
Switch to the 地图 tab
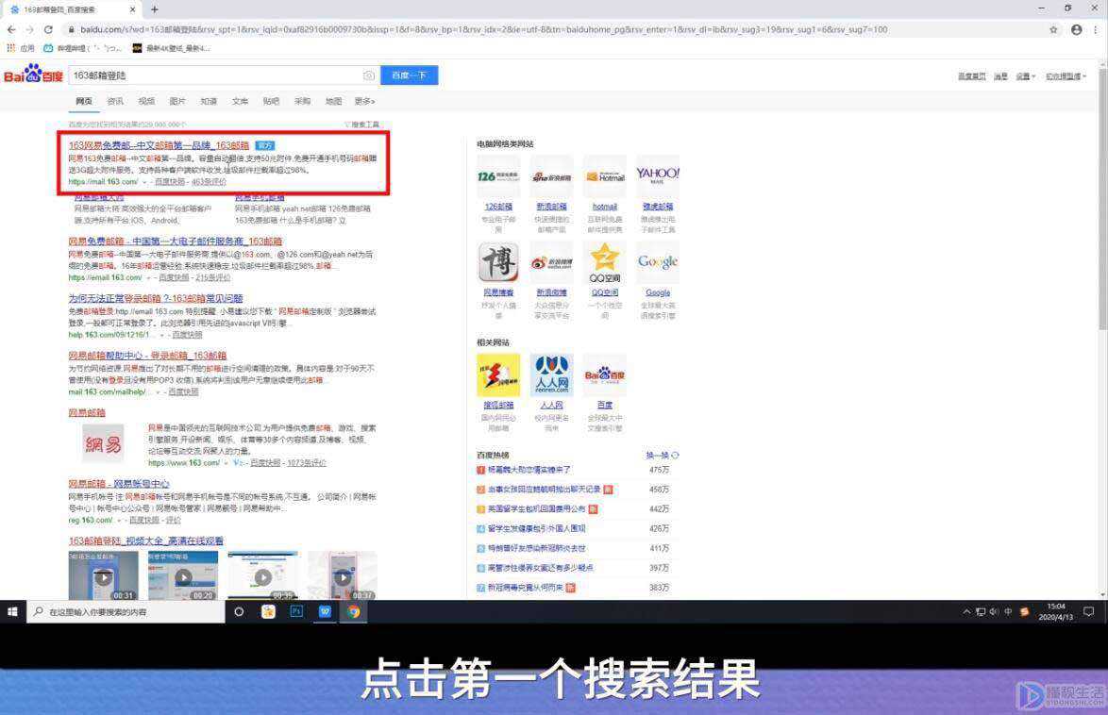point(333,101)
